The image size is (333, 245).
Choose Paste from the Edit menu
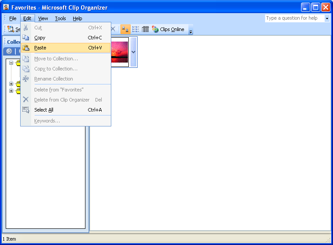(x=66, y=48)
